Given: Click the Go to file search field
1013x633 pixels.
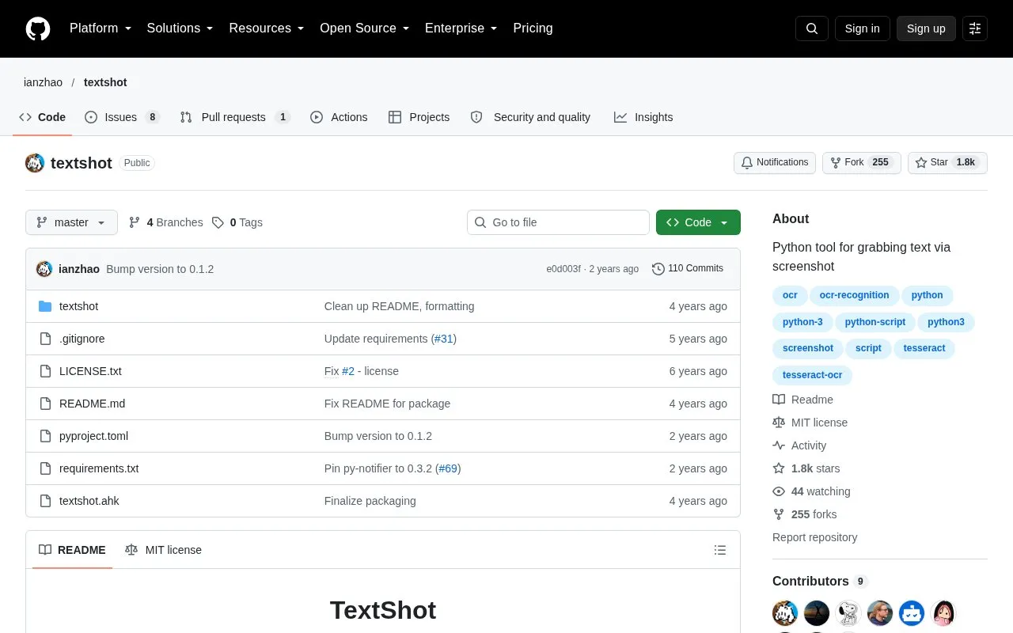Looking at the screenshot, I should [x=558, y=222].
